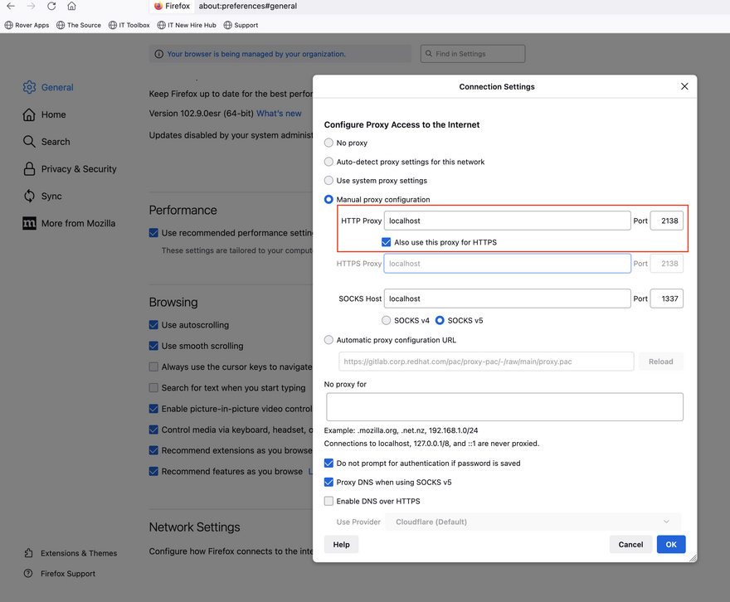
Task: Click the No proxy for text area
Action: pos(504,407)
